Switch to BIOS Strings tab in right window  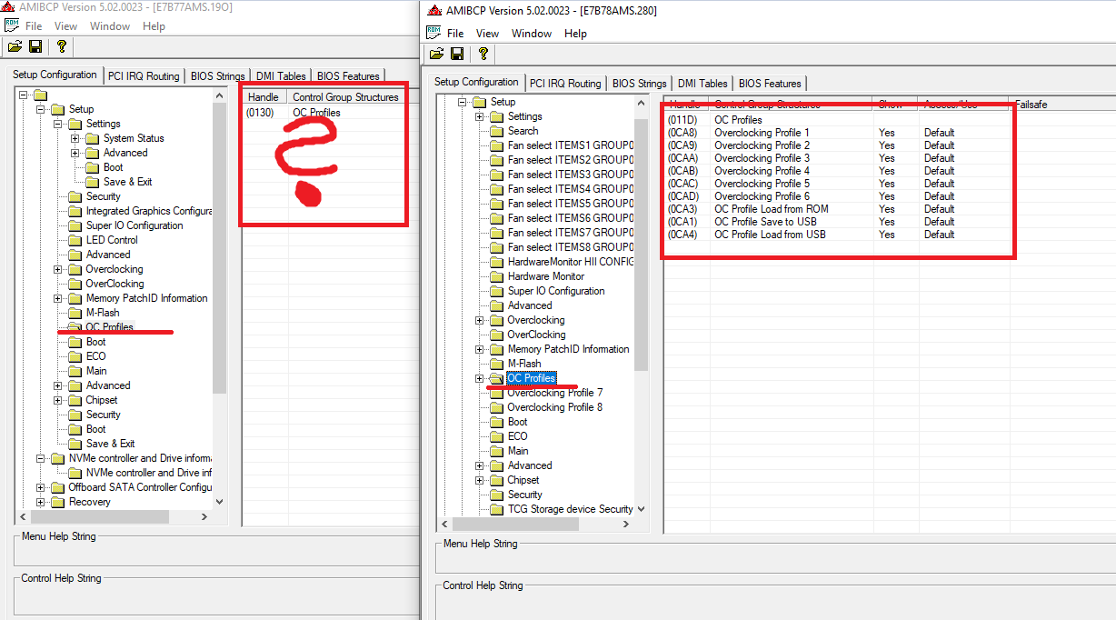point(640,83)
